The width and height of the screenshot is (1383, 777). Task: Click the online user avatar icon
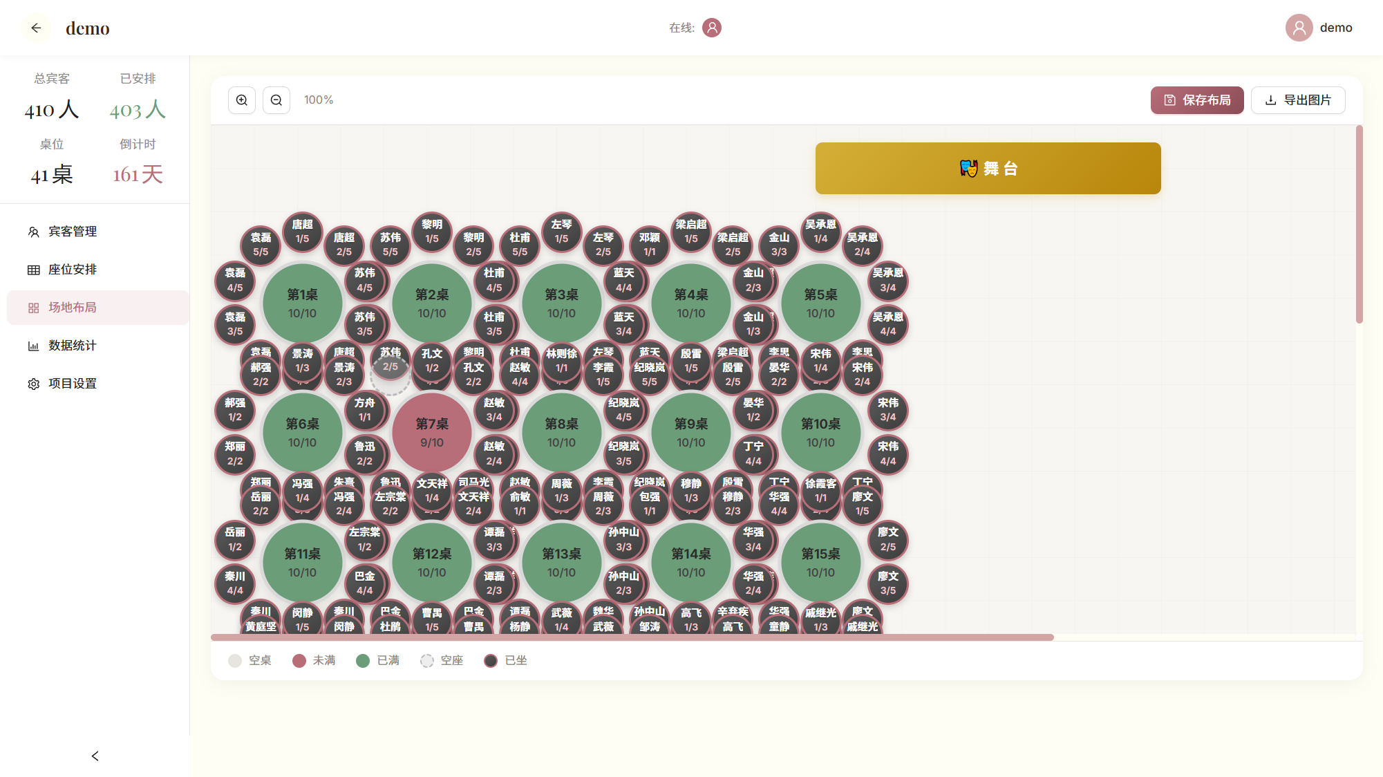[x=712, y=28]
